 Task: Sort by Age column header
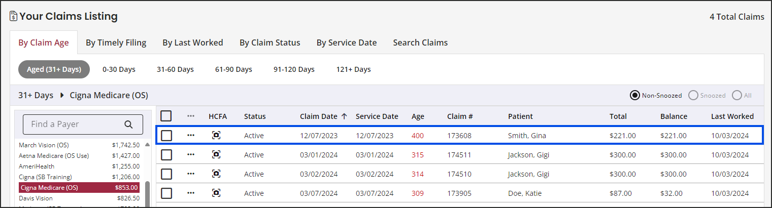(x=418, y=117)
